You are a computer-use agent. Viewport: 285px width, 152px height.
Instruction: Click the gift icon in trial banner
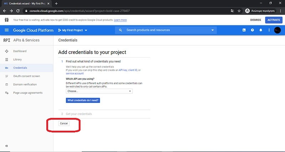(6, 20)
